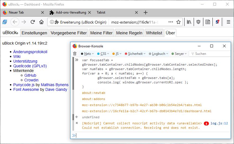234x144 pixels.
Task: Click the uBlock Origin shield toolbar icon
Action: pos(198,22)
